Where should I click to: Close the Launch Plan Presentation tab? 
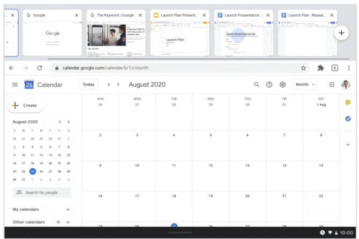204,15
